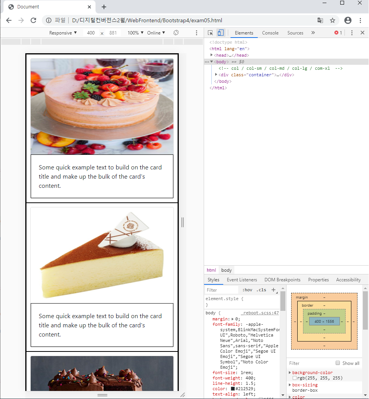The image size is (369, 399).
Task: Select the body breadcrumb
Action: click(x=226, y=270)
